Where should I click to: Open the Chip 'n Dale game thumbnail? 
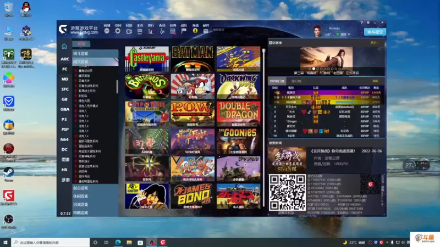(x=147, y=114)
